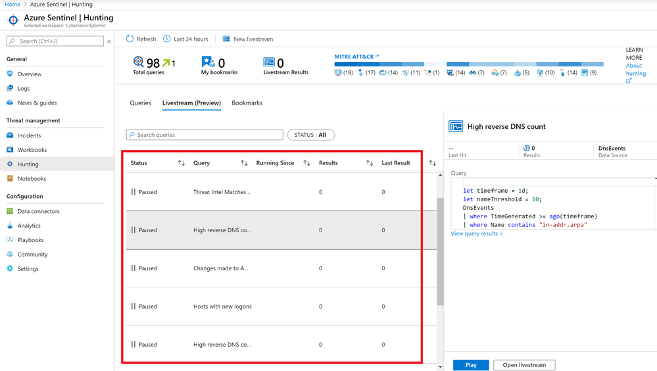The width and height of the screenshot is (657, 371).
Task: Click the Data connectors grid icon
Action: 10,211
